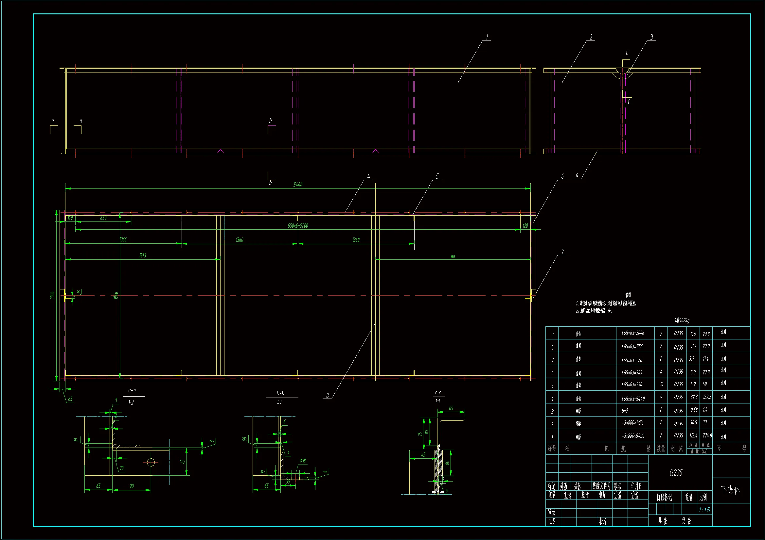Screen dimensions: 765x540
Task: Click part balloon number 3 label
Action: tap(651, 37)
